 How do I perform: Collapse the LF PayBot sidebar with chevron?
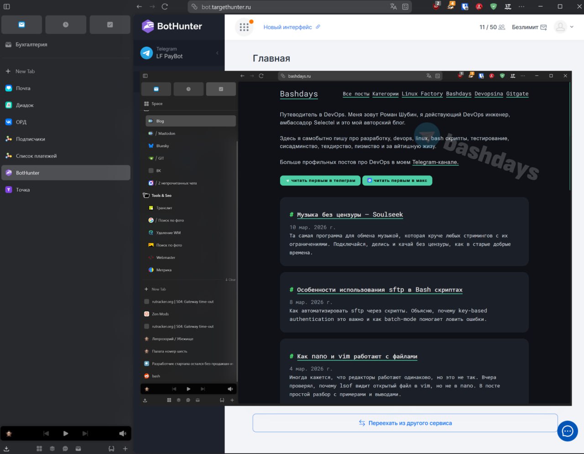[x=217, y=53]
